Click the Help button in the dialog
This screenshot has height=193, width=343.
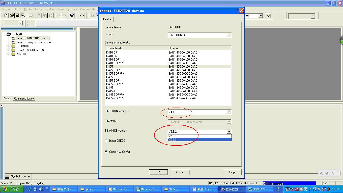click(x=232, y=172)
